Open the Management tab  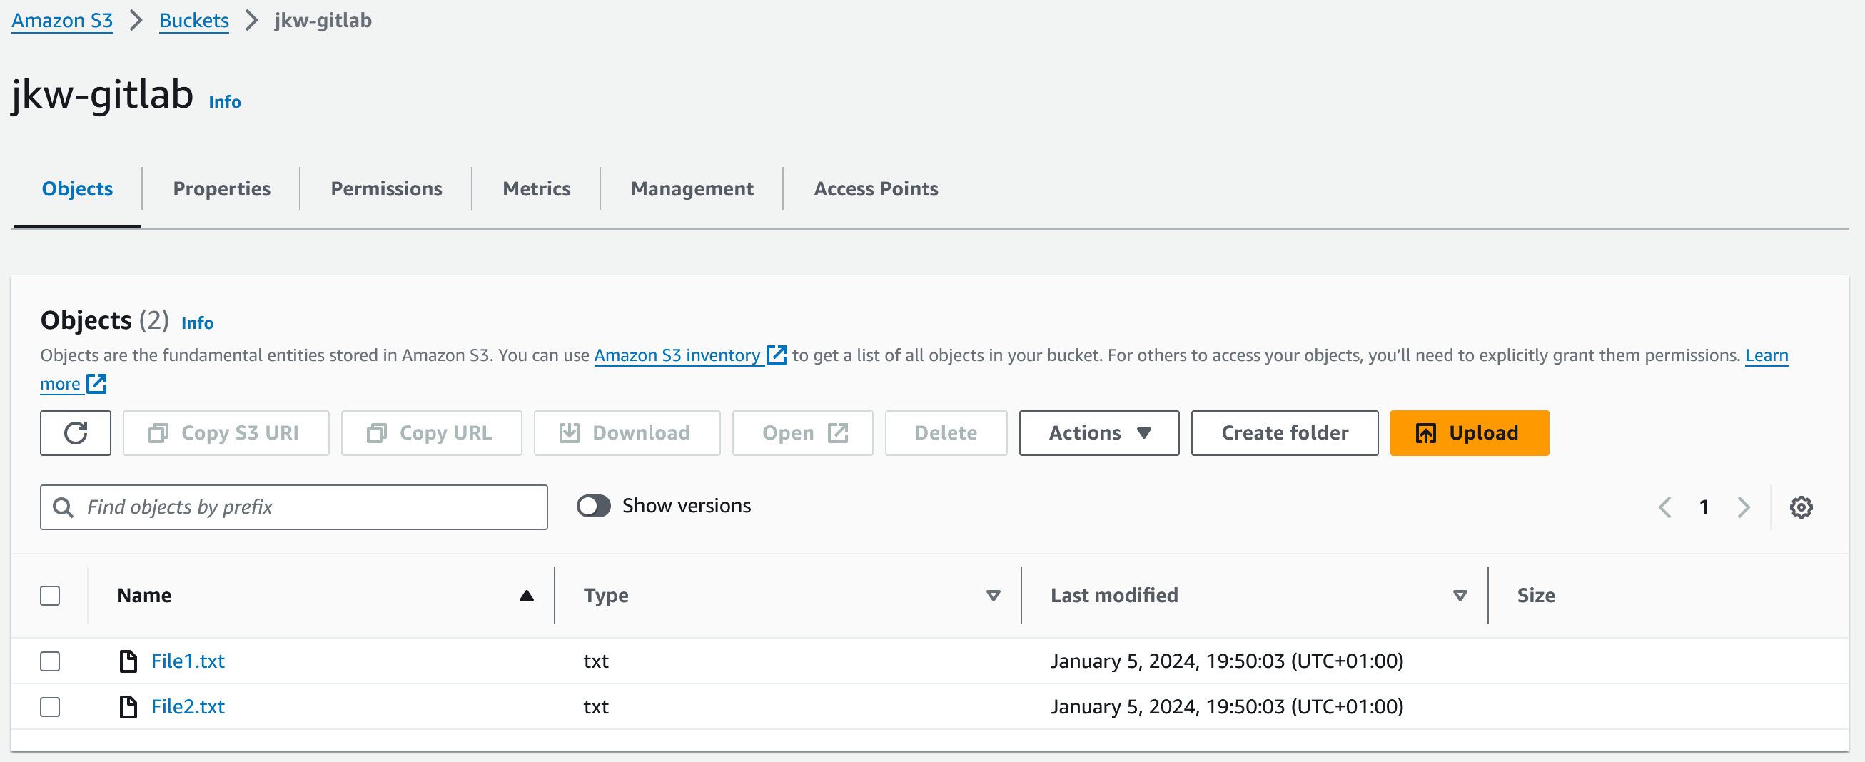tap(692, 189)
